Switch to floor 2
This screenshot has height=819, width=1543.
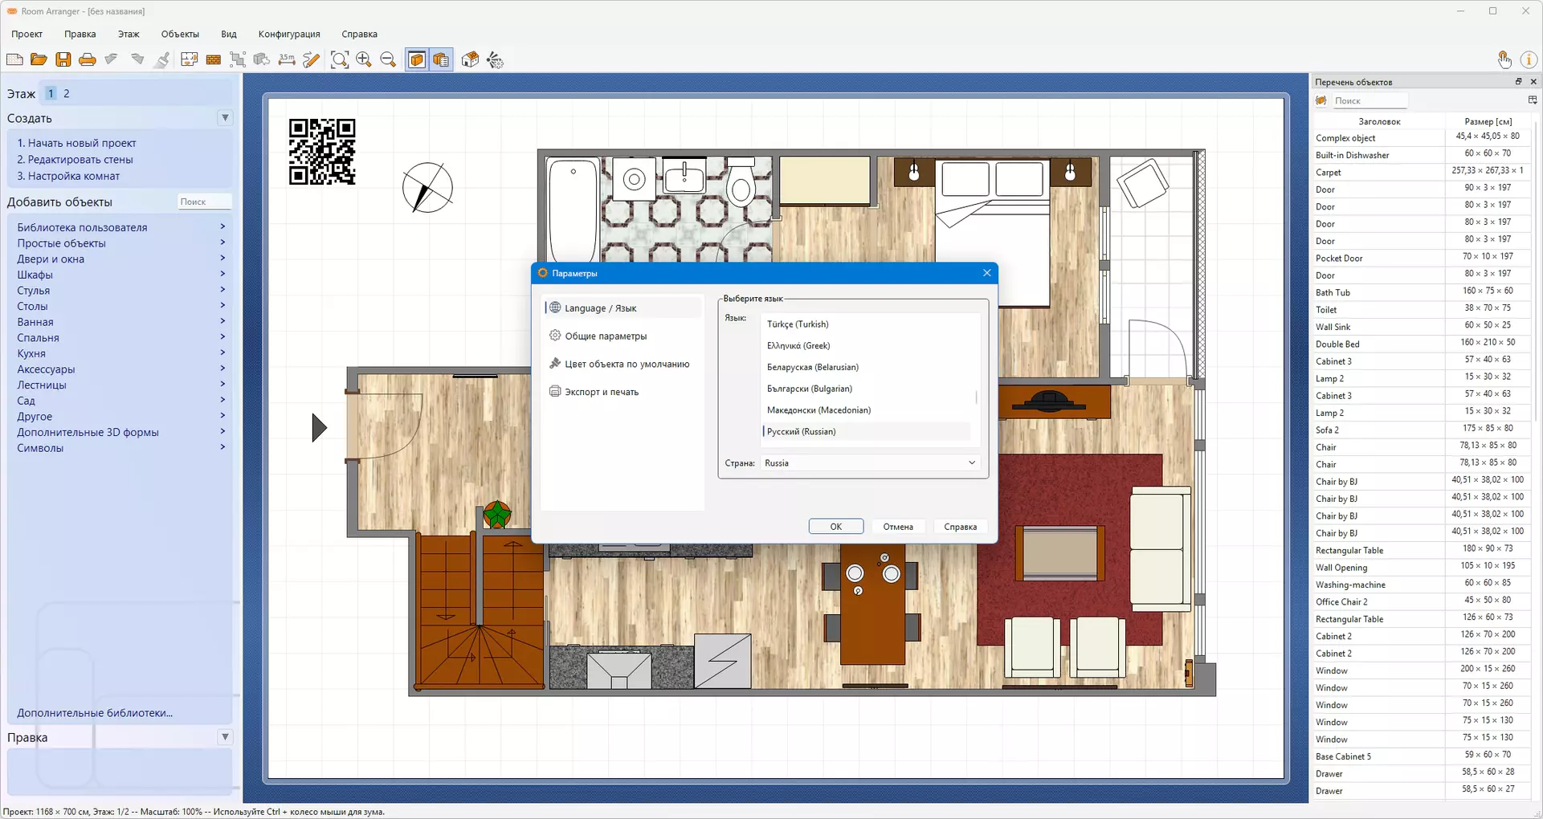click(x=67, y=93)
